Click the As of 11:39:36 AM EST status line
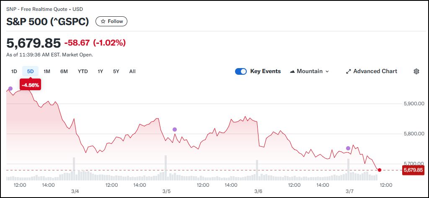This screenshot has height=198, width=429. point(49,55)
